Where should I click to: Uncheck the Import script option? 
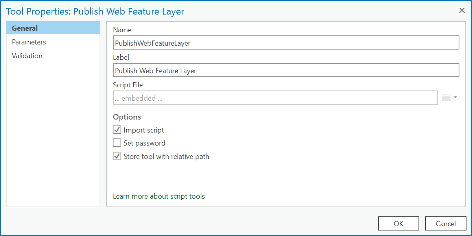click(x=117, y=130)
